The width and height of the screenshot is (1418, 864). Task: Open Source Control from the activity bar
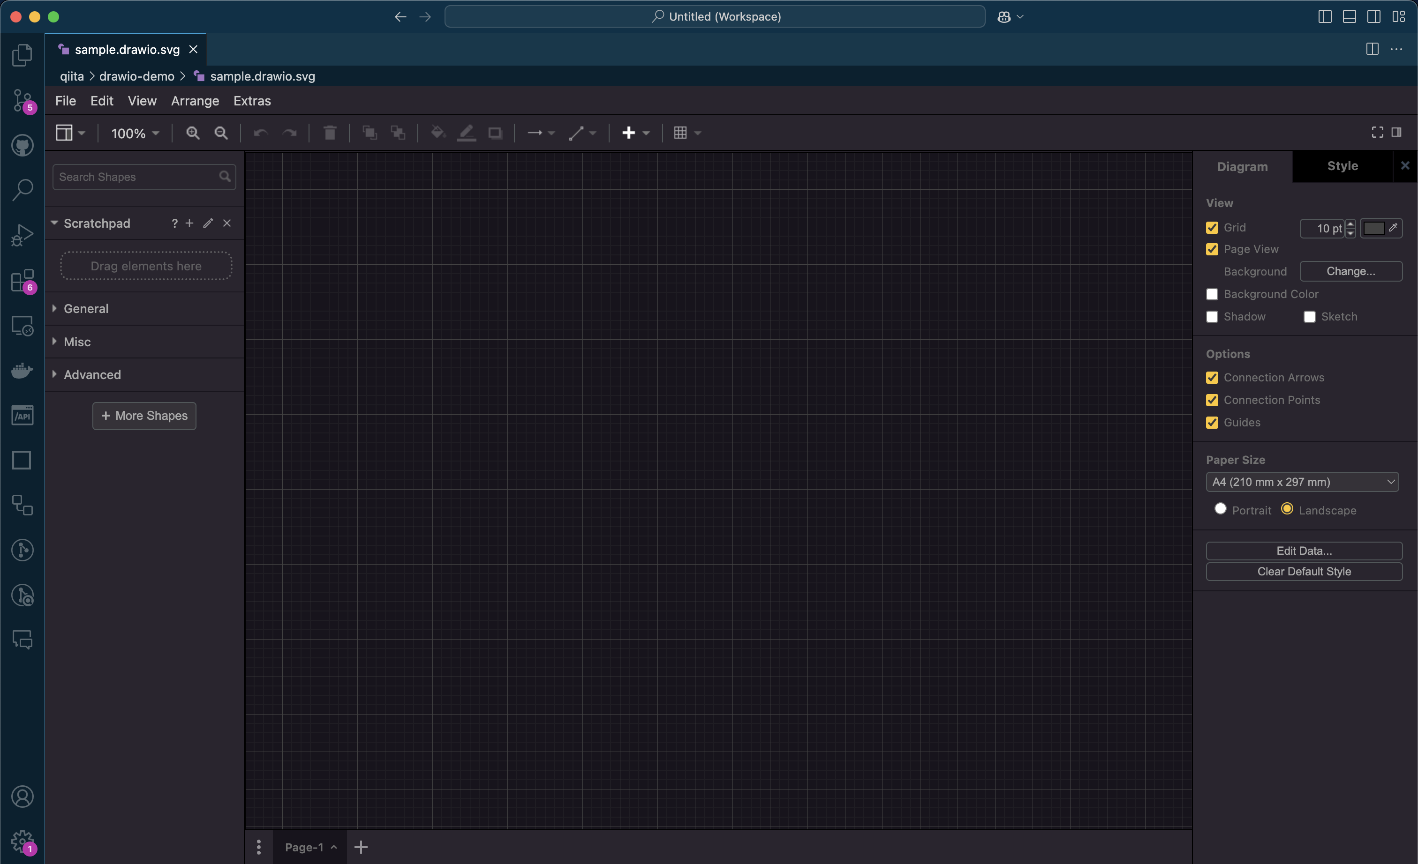(23, 100)
